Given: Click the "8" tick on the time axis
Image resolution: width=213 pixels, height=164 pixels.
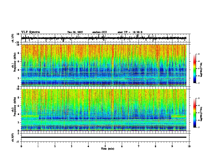Looking at the screenshot, I should coord(155,146).
